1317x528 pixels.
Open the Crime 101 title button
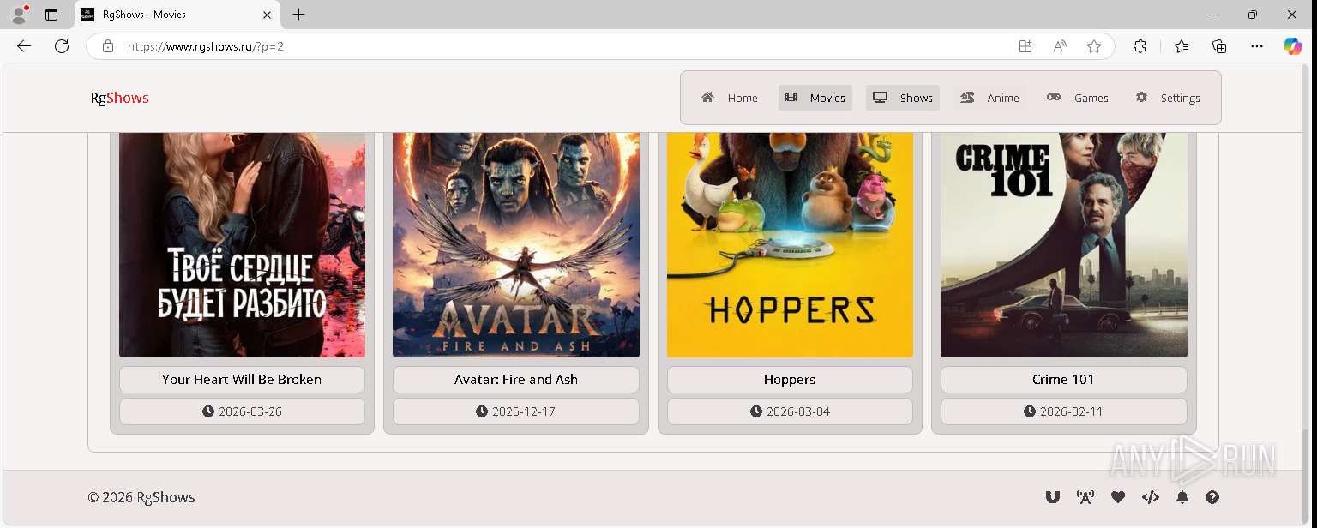(1063, 380)
